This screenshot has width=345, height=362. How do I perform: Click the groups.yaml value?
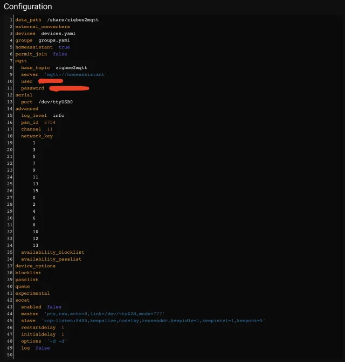pyautogui.click(x=54, y=40)
